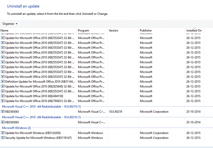This screenshot has width=213, height=148.
Task: Click Microsoft Office Pr... program in KB2825640 row
Action: (91, 86)
